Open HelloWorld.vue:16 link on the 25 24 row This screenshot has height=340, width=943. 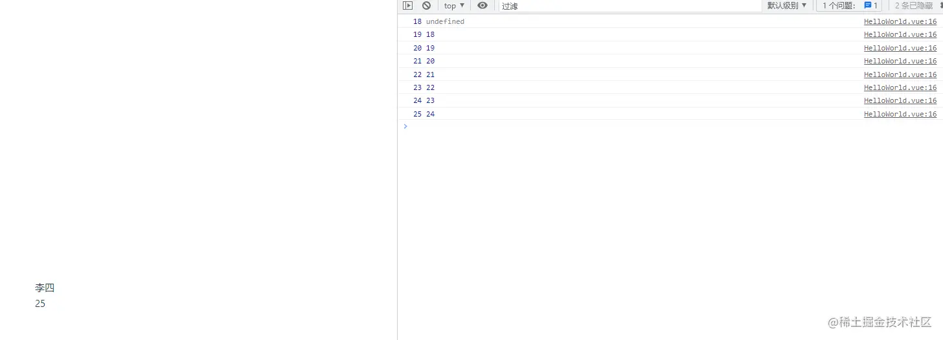point(900,114)
